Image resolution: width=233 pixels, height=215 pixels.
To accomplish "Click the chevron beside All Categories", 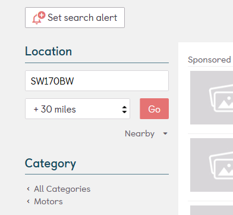I will (29, 189).
